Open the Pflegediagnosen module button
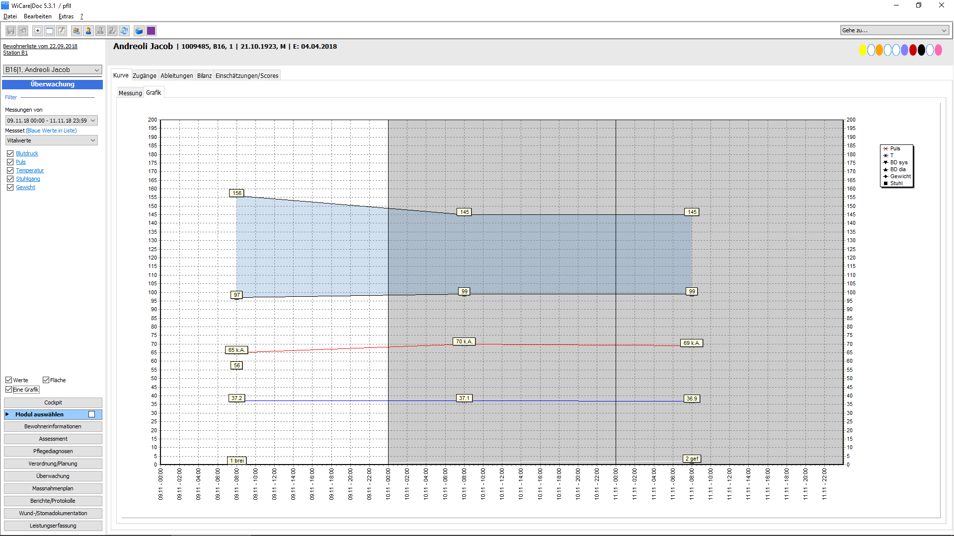Viewport: 954px width, 536px height. pos(53,452)
